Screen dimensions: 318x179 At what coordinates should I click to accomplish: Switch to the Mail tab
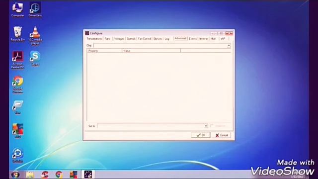click(213, 39)
